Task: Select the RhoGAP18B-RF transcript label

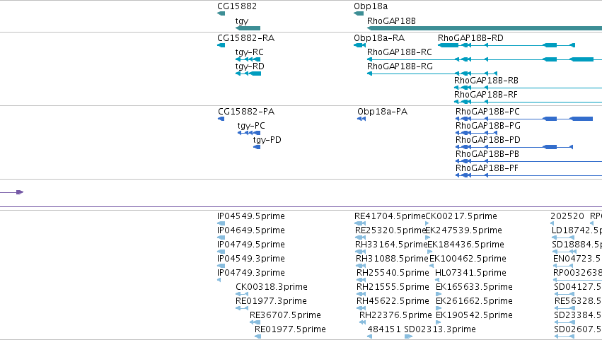Action: [x=486, y=95]
